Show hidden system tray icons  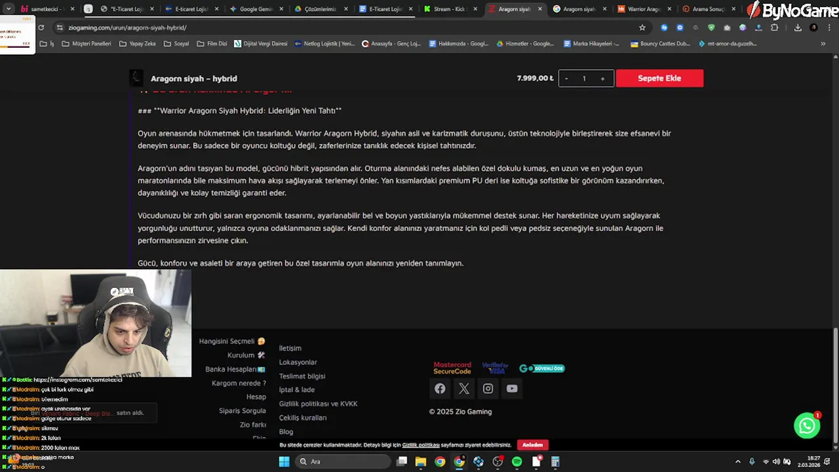click(x=737, y=462)
